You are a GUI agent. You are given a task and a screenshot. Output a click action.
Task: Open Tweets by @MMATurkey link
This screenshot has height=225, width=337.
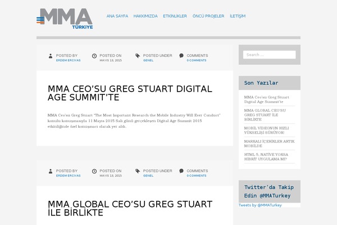coord(260,205)
